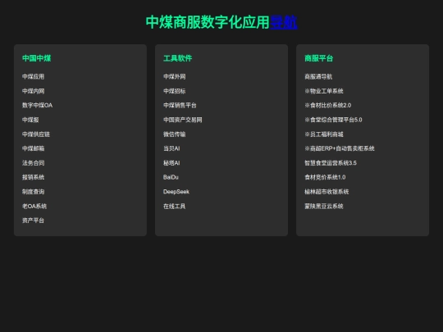This screenshot has width=443, height=332.
Task: Launch 老OA系统
Action: (x=34, y=206)
